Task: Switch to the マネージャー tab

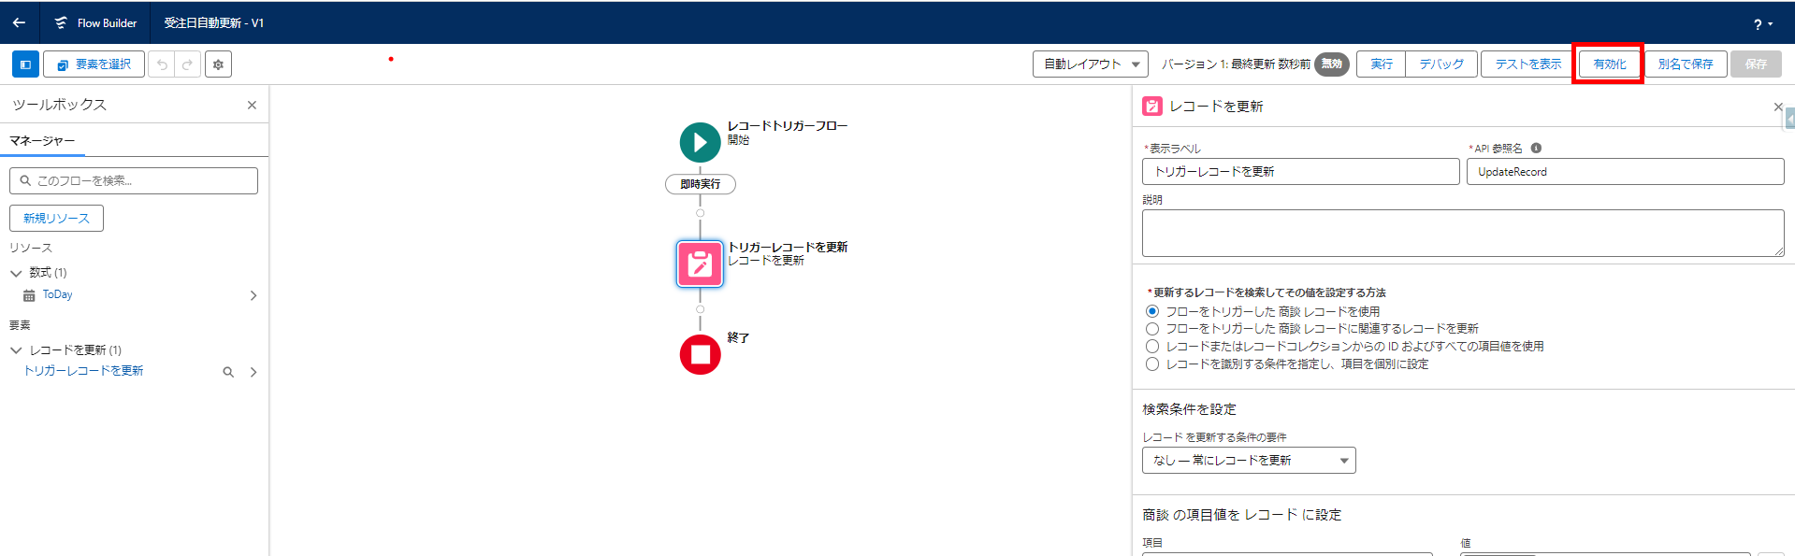Action: (42, 141)
